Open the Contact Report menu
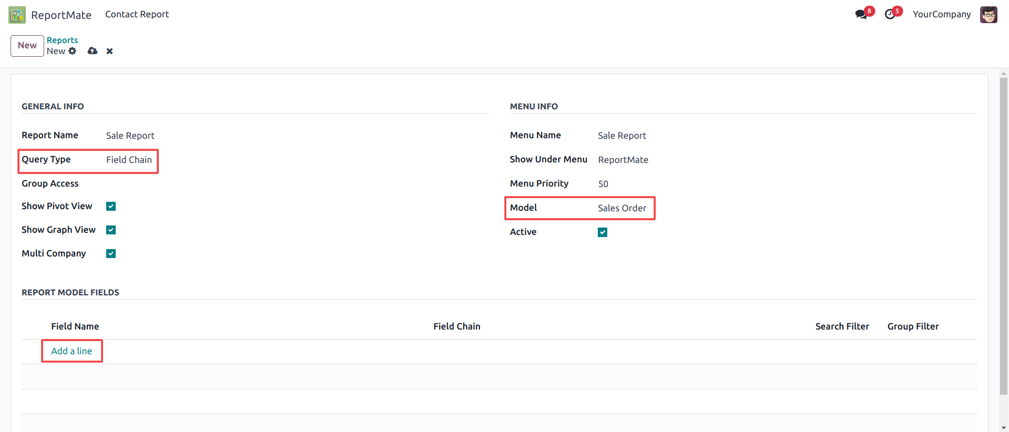 coord(137,14)
